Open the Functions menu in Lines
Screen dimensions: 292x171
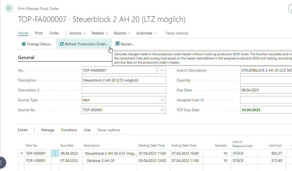click(69, 130)
